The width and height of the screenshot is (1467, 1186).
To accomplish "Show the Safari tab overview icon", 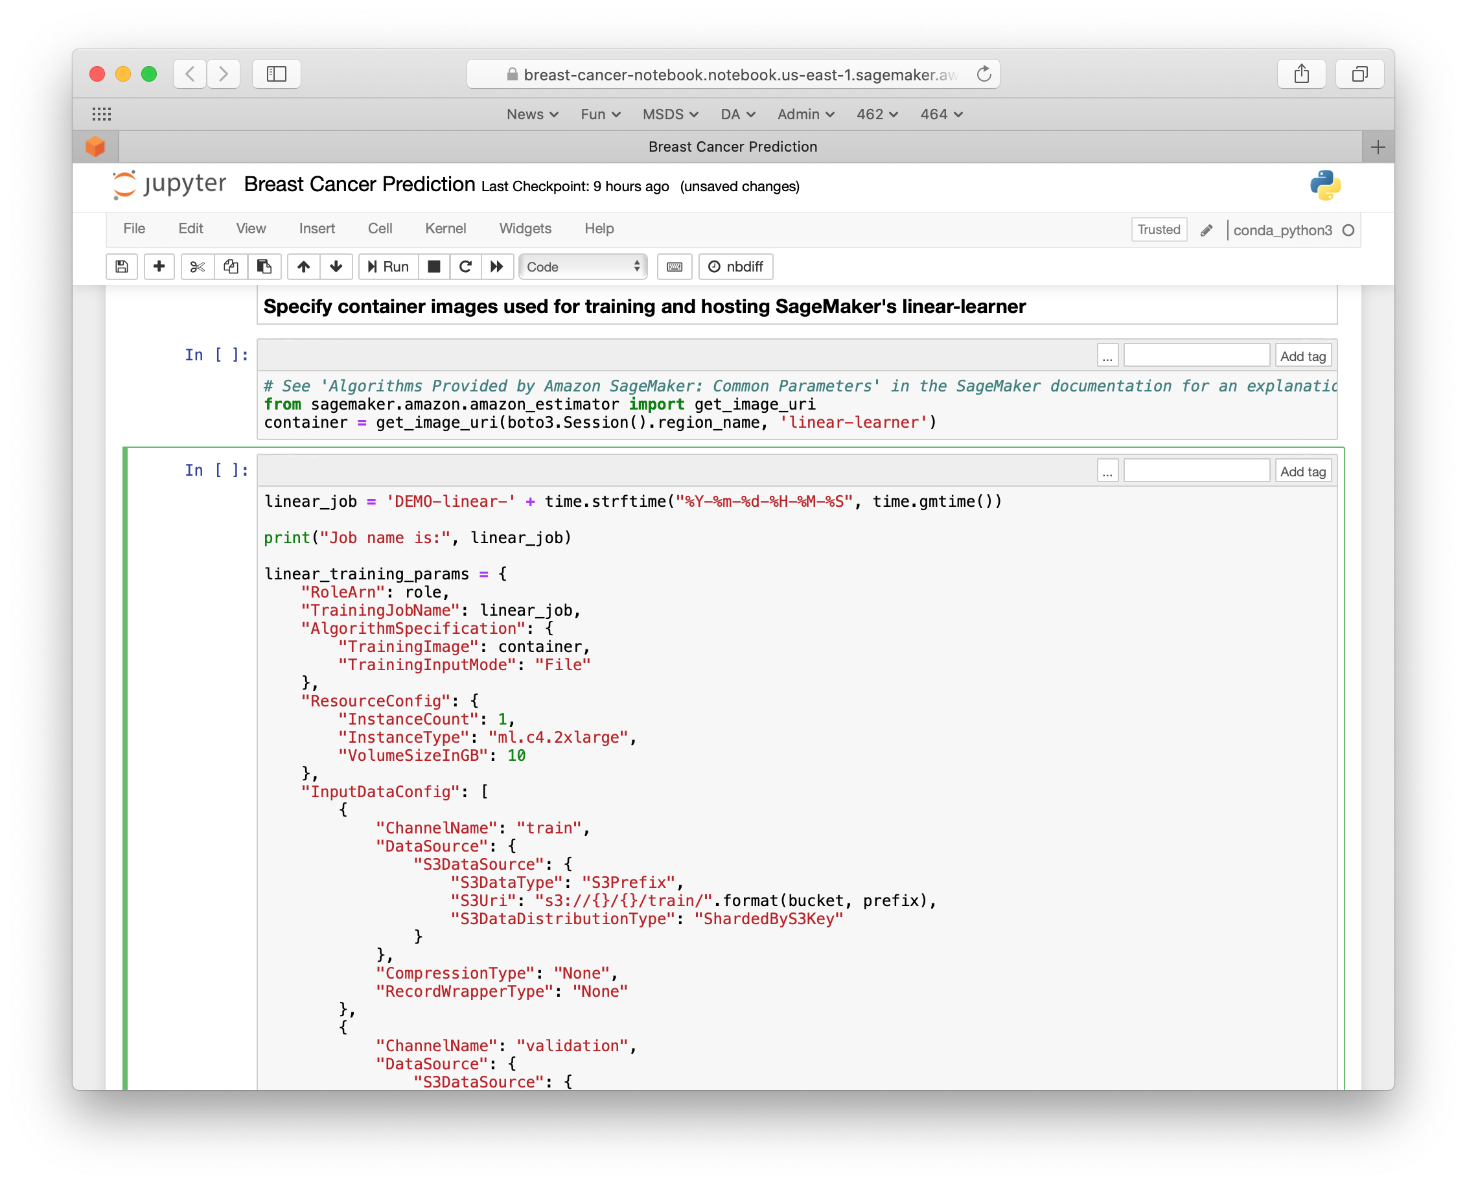I will tap(1360, 74).
